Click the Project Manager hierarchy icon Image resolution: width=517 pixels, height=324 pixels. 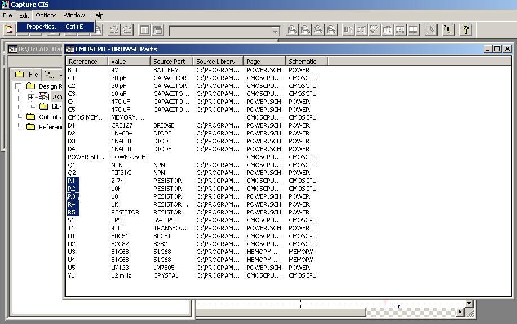(x=448, y=30)
